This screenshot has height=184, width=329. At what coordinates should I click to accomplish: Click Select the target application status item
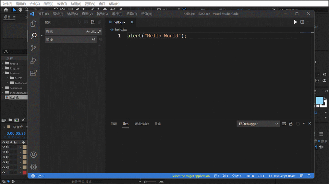coord(191,176)
